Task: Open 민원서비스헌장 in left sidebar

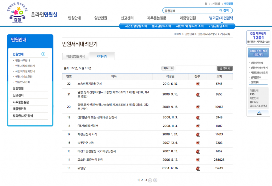Action: [x=24, y=76]
